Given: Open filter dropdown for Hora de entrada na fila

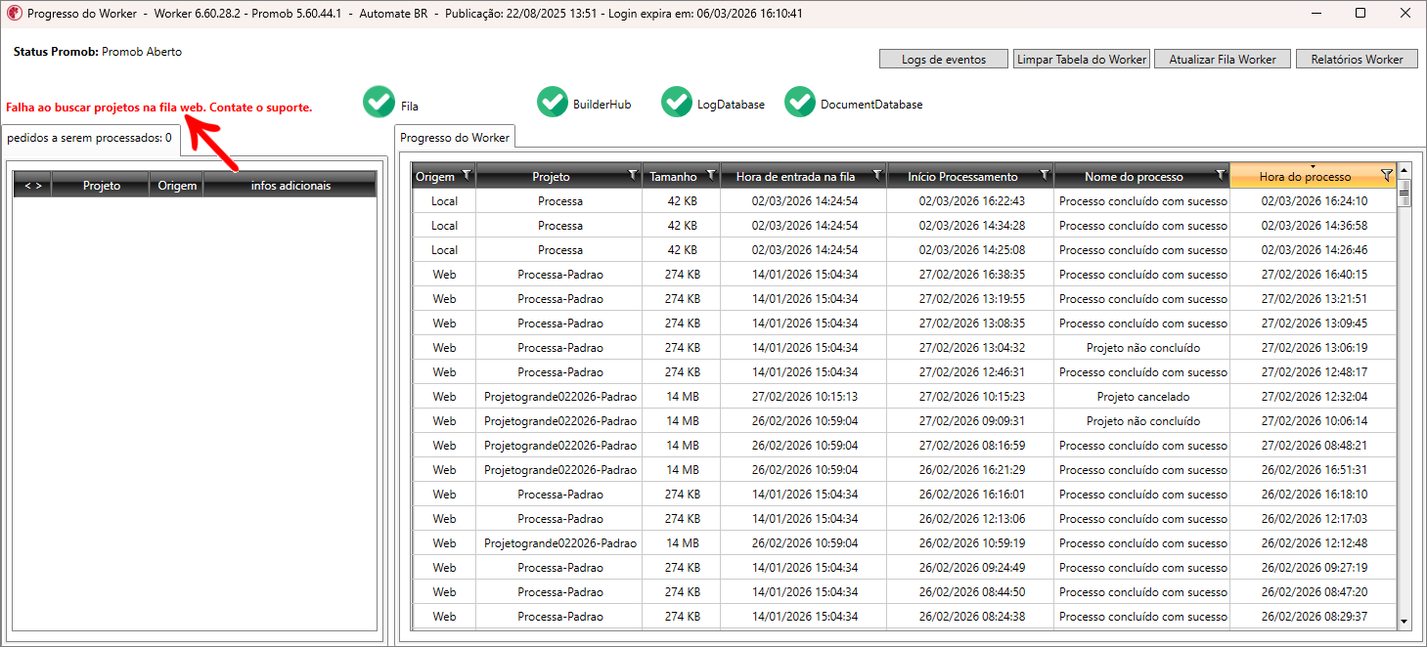Looking at the screenshot, I should [877, 176].
